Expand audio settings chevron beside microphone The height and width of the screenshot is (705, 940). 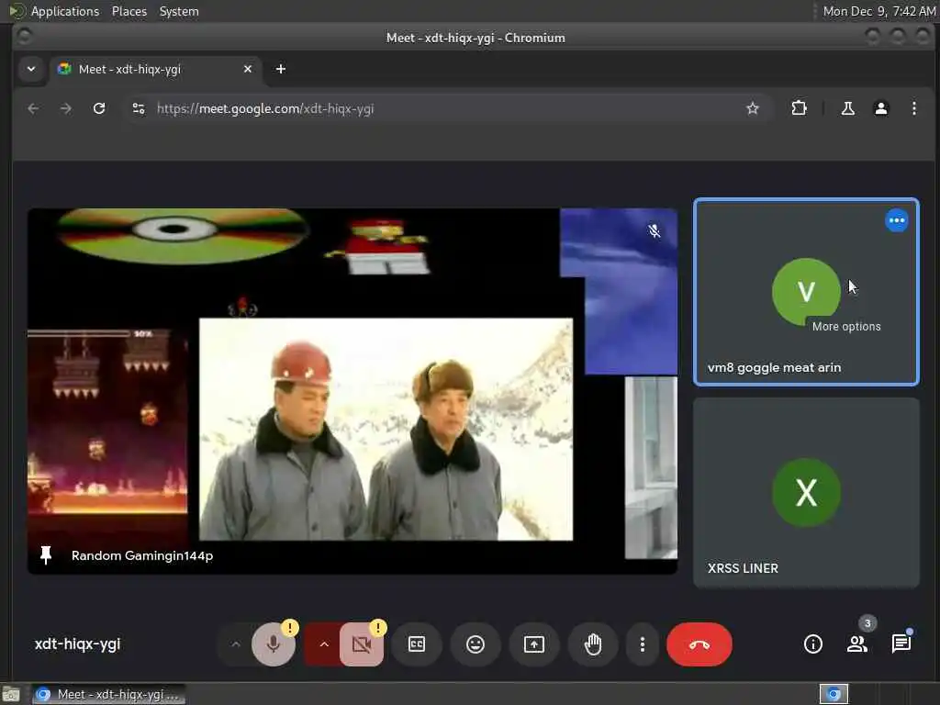click(236, 644)
